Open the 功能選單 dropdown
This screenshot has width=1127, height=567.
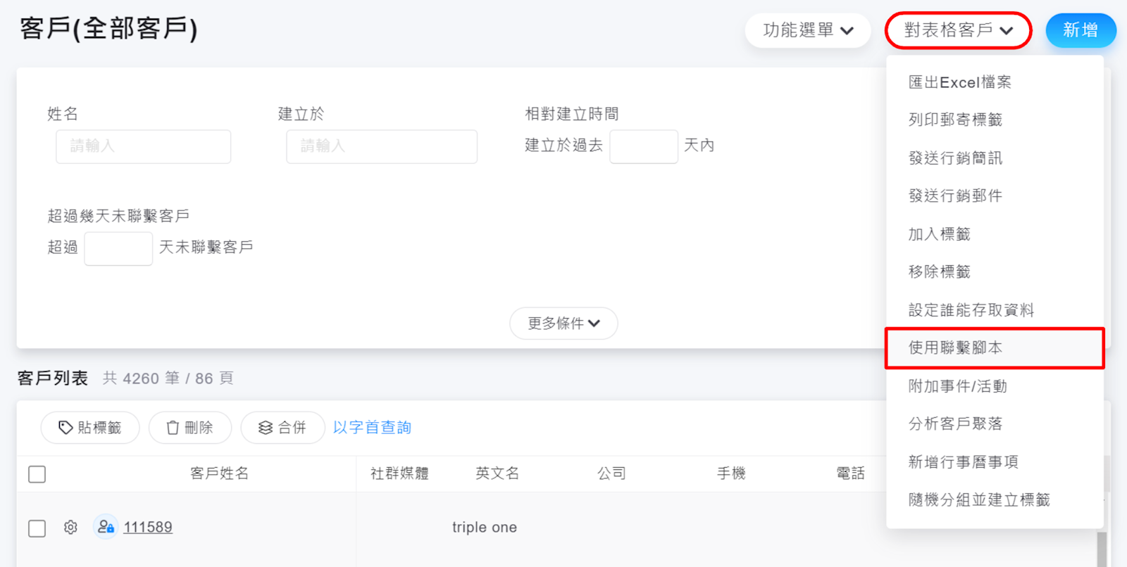coord(808,30)
